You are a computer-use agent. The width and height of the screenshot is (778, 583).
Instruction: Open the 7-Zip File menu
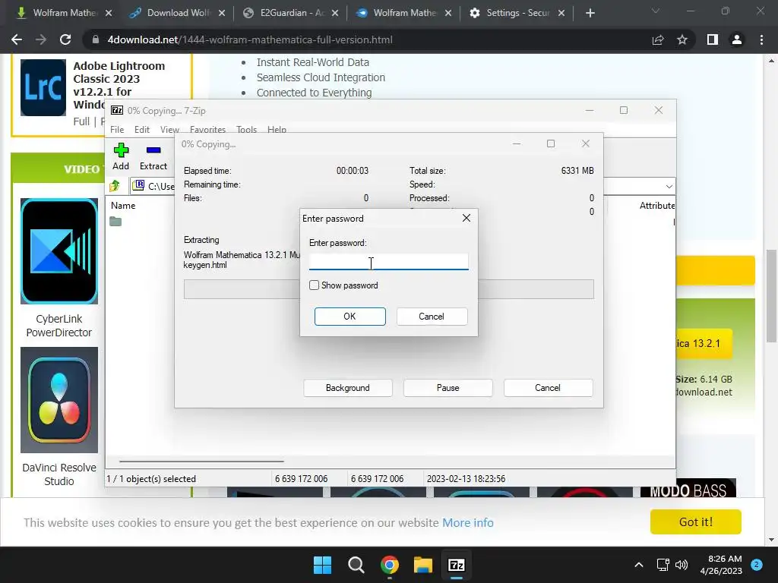[117, 129]
